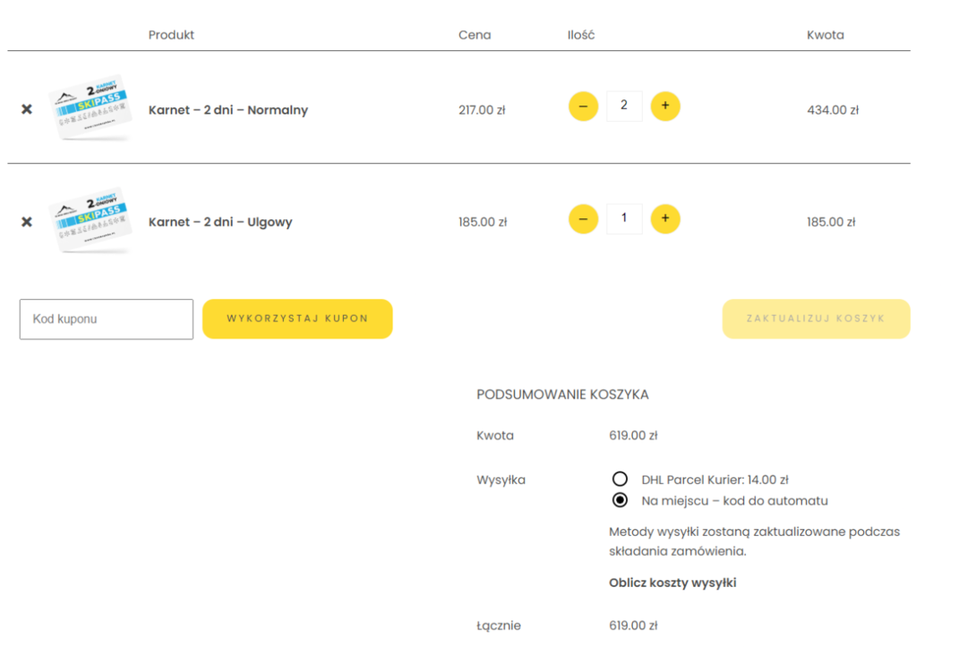Click the Ulgowy quantity field
The width and height of the screenshot is (976, 647).
[x=624, y=219]
